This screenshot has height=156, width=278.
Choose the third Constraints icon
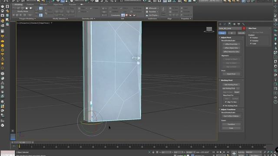(130, 16)
